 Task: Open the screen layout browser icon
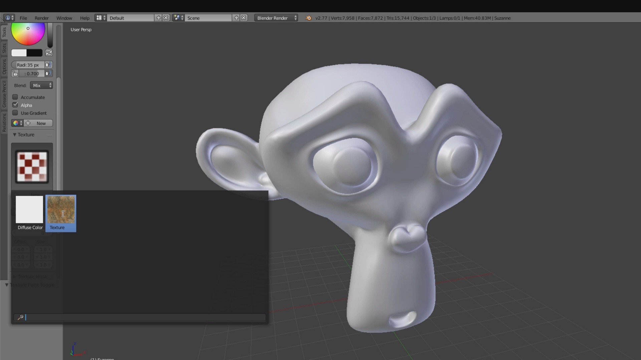[x=100, y=18]
